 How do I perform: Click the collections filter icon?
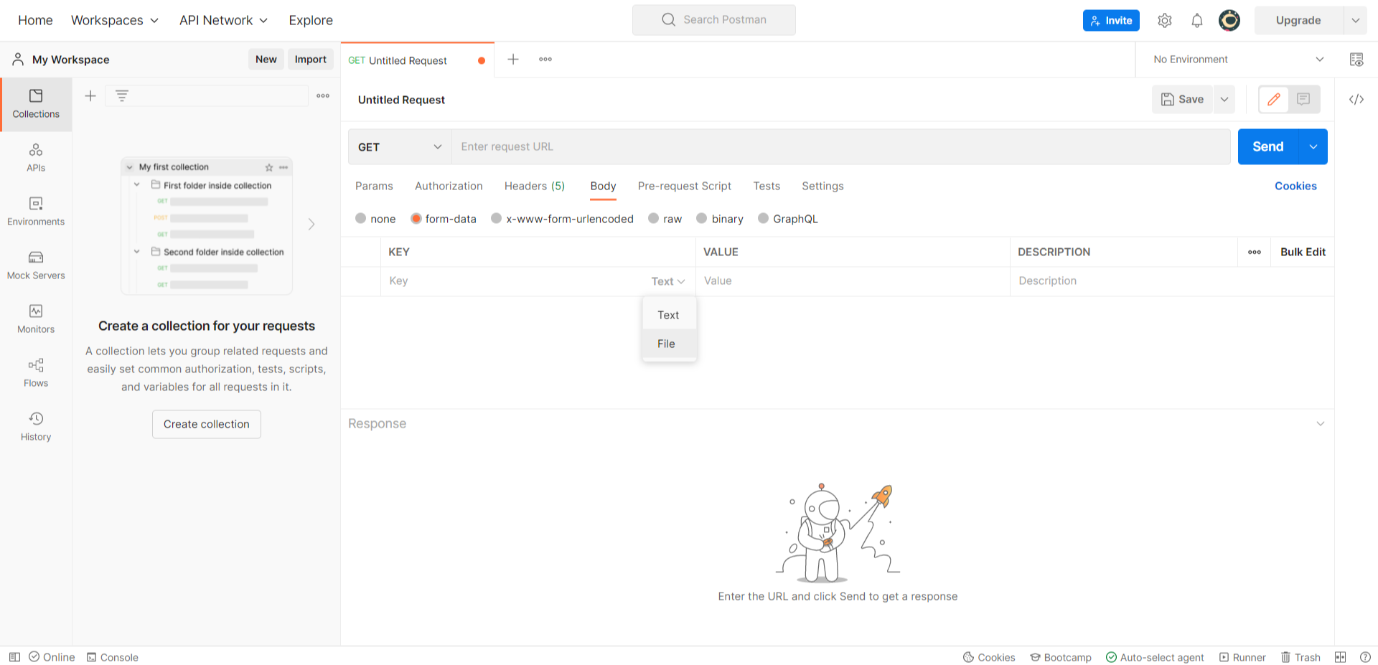pos(122,95)
